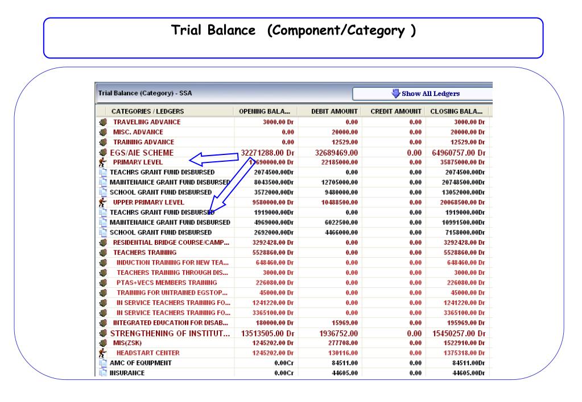Click the document icon beside SCHOOL GRANT FUND DISBURSED under PRIMARY LEVEL

[x=103, y=192]
